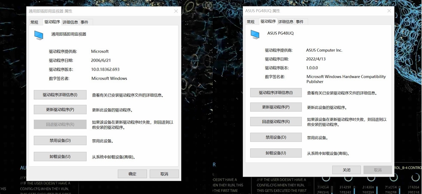The height and width of the screenshot is (194, 422).
Task: Click 卸载设备(U) in ASUS PG48UQ window
Action: 276,153
